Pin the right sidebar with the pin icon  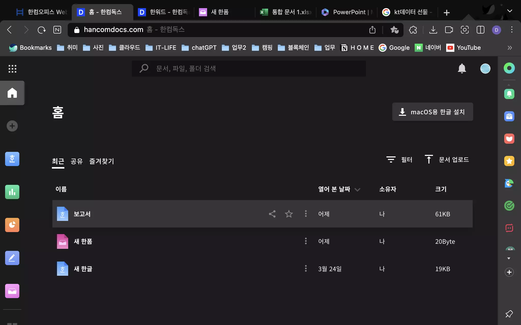(509, 314)
